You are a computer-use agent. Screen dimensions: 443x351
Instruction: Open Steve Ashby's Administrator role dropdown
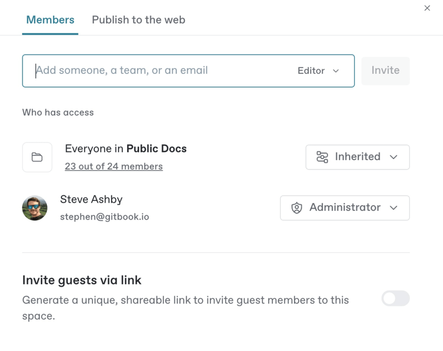point(344,208)
